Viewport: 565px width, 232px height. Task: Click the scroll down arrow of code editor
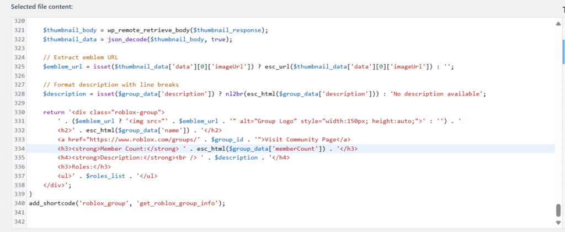558,223
